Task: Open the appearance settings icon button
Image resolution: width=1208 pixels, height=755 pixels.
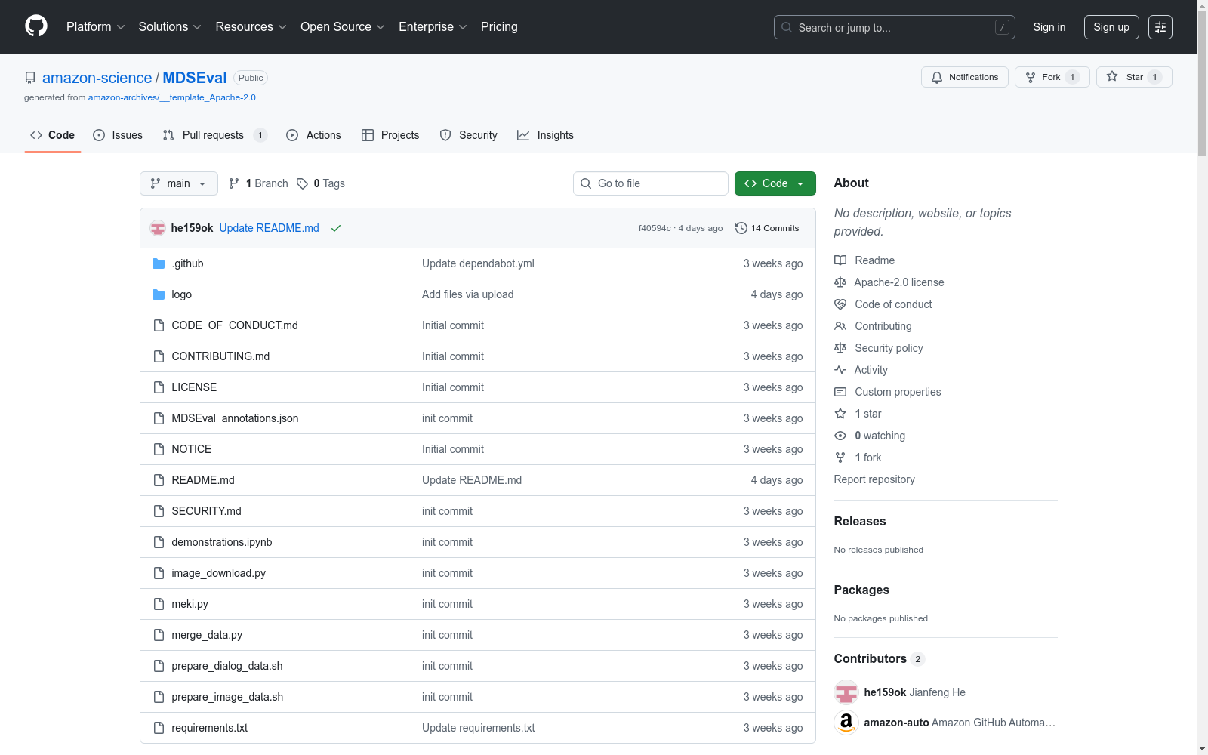Action: coord(1160,27)
